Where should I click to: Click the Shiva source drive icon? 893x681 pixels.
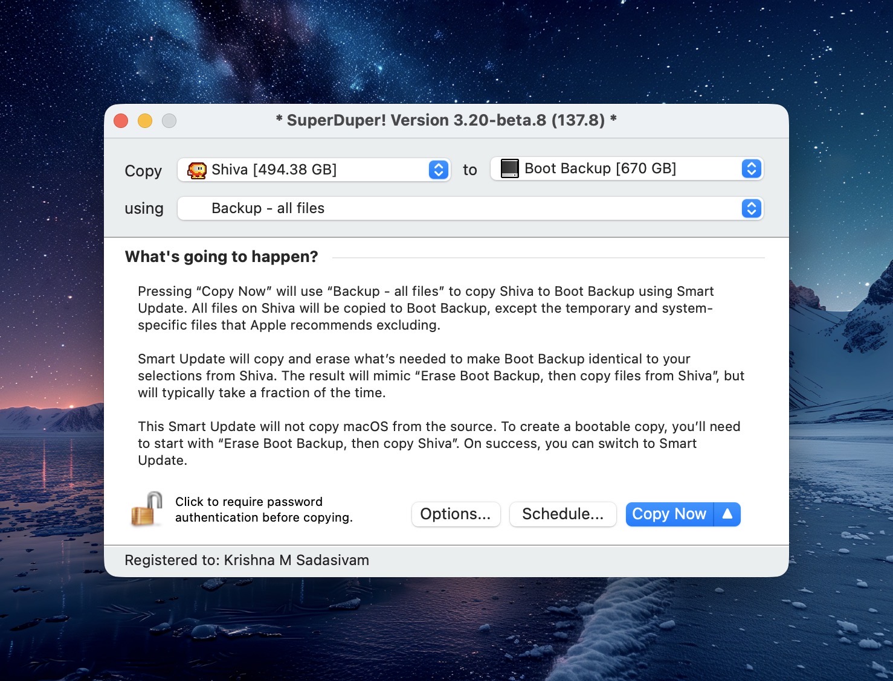point(197,170)
